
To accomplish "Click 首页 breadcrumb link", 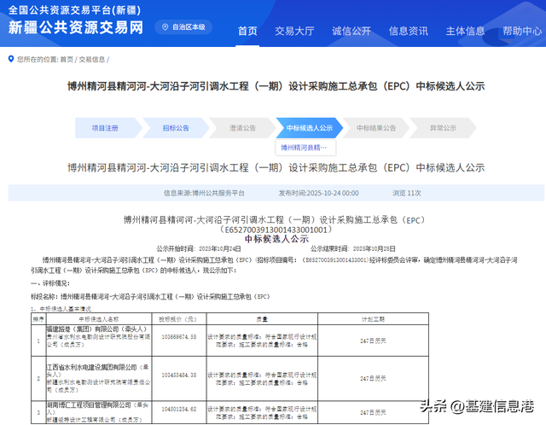I will point(67,60).
